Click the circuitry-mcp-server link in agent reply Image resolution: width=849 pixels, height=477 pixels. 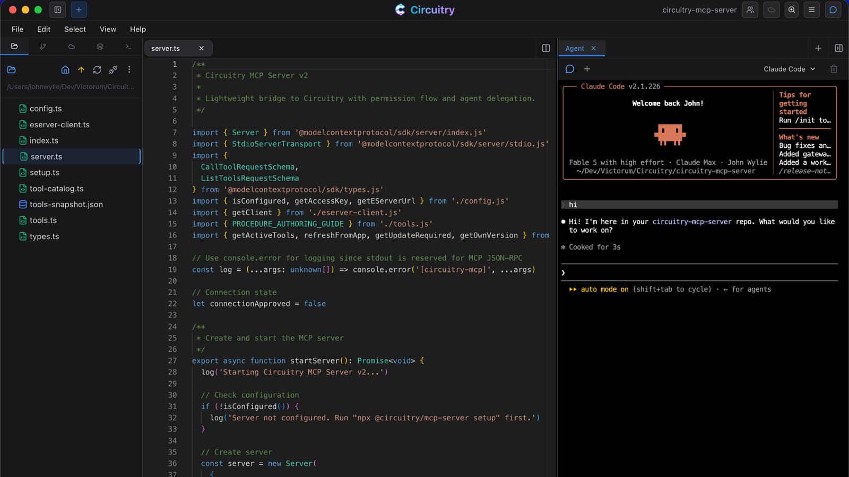[692, 222]
